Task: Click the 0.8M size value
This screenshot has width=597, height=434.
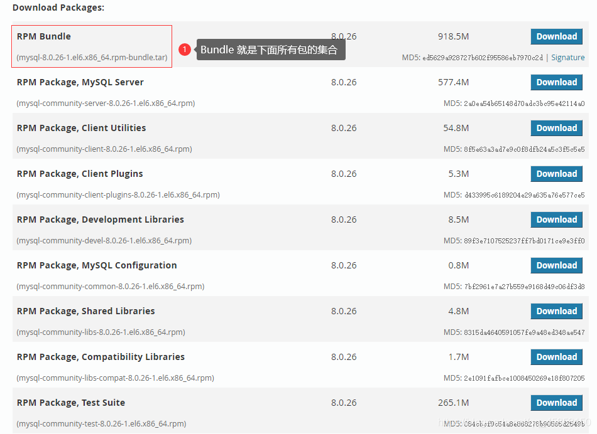Action: tap(458, 266)
